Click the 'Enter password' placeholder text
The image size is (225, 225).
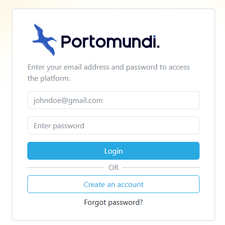coord(59,126)
